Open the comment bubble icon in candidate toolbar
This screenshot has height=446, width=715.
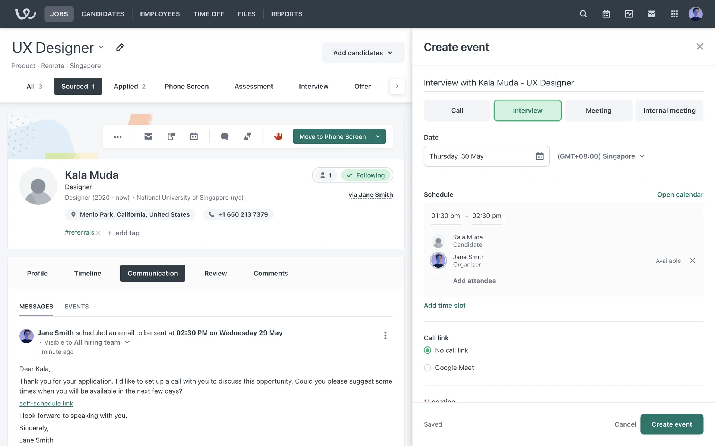(x=224, y=136)
